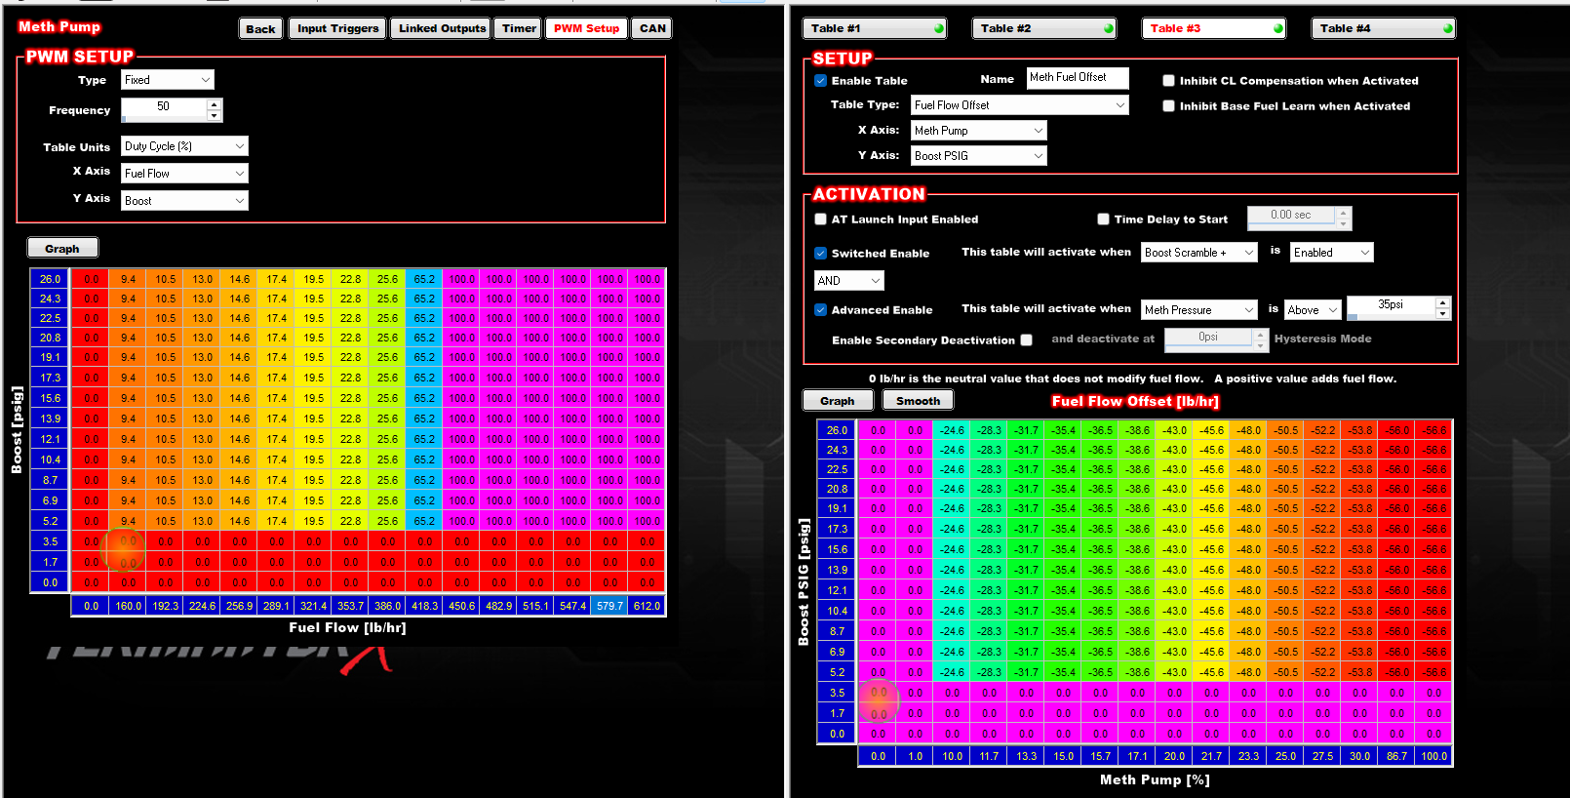Increase the Meth Pressure 35psi threshold
1570x798 pixels.
1442,303
